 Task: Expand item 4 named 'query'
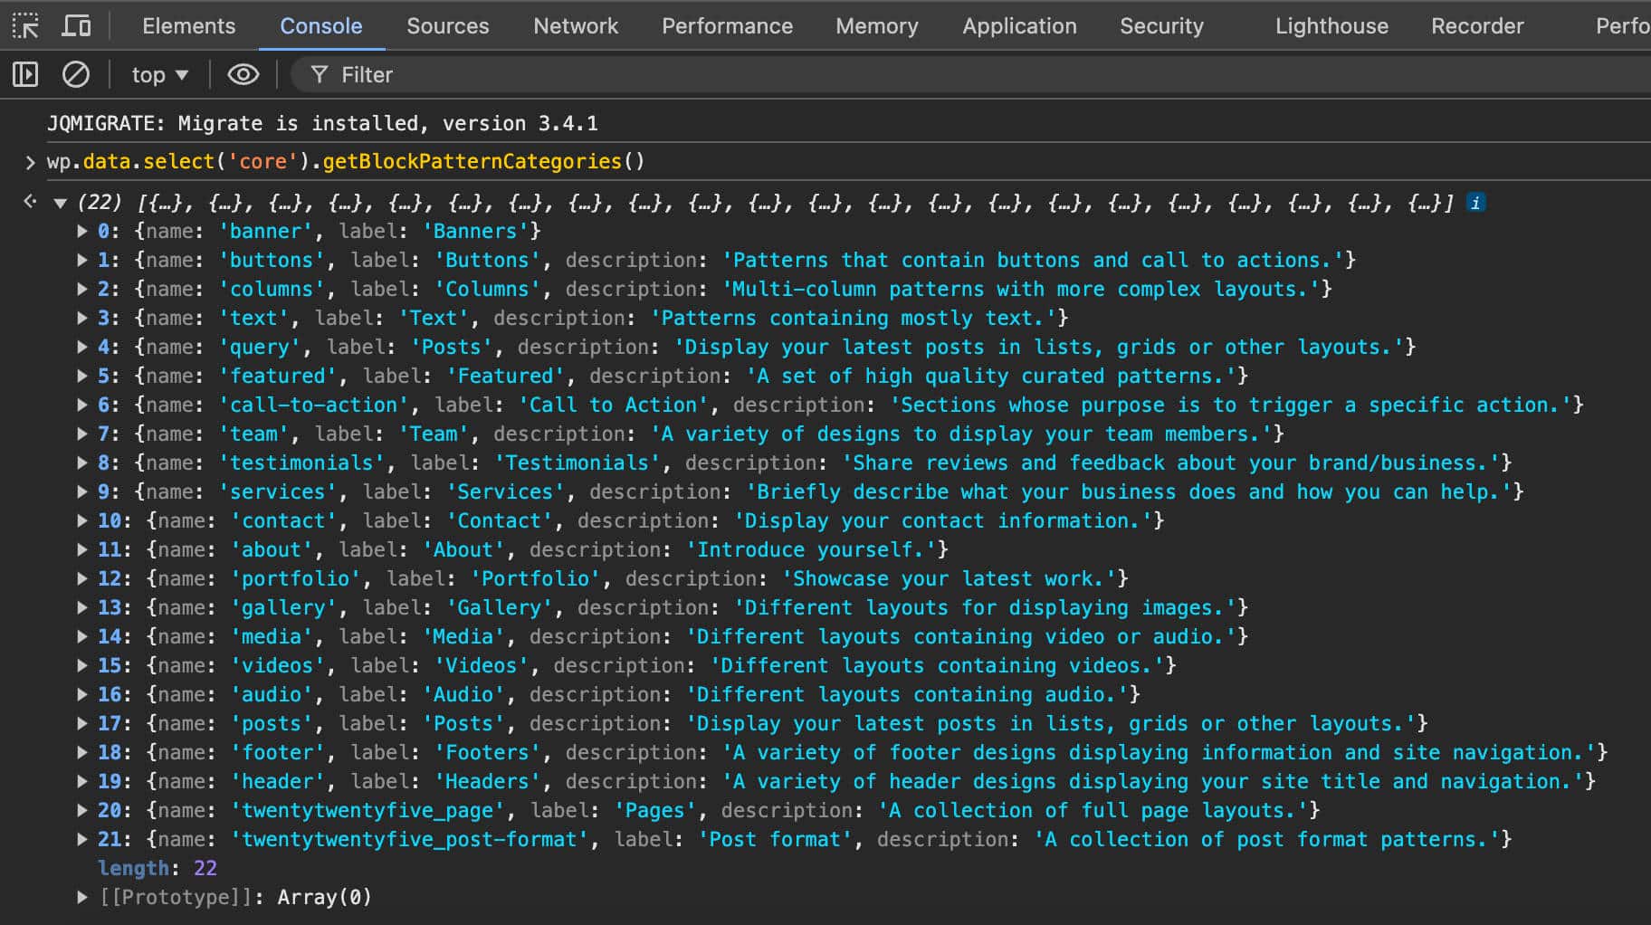82,347
